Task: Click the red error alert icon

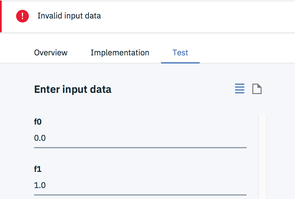Action: (x=22, y=16)
